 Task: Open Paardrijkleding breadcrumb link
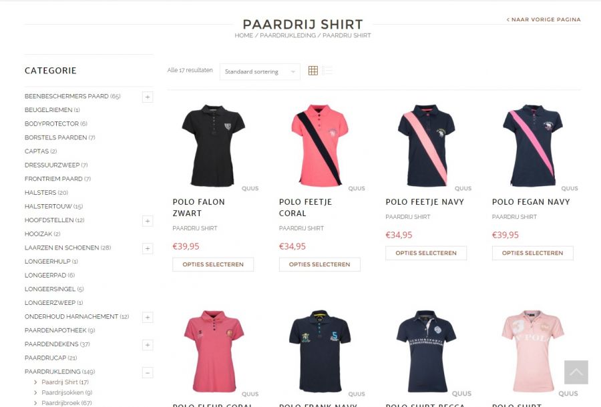[288, 35]
